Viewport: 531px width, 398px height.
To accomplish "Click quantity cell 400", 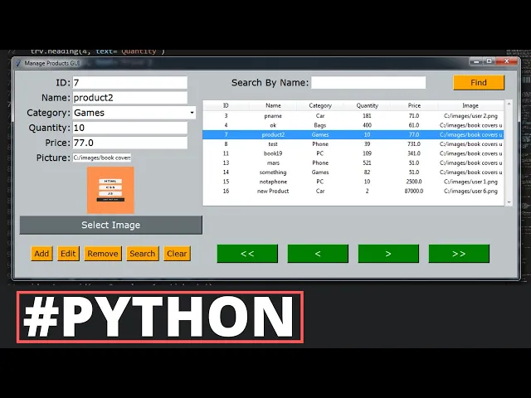I will (x=367, y=125).
